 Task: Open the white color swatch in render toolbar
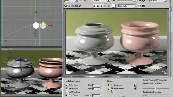click(114, 6)
